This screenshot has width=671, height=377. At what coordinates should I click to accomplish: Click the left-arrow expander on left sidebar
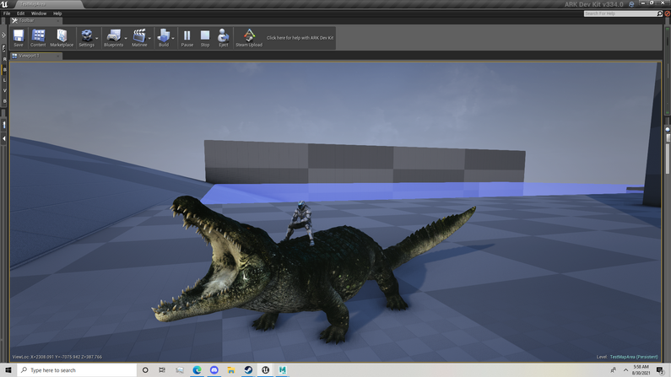[x=4, y=138]
